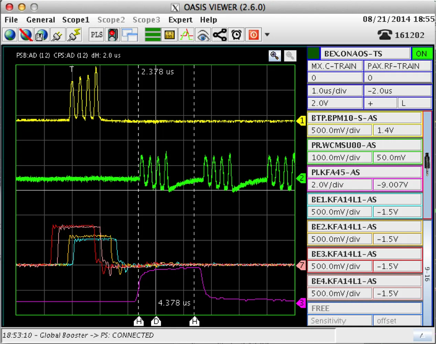Open the General menu
The image size is (436, 344).
(41, 20)
